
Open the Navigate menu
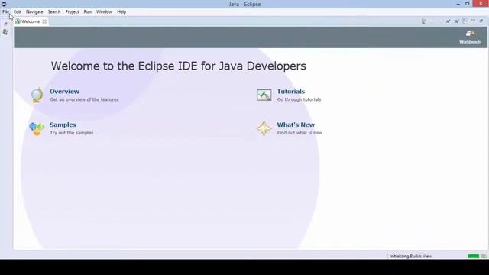tap(34, 12)
